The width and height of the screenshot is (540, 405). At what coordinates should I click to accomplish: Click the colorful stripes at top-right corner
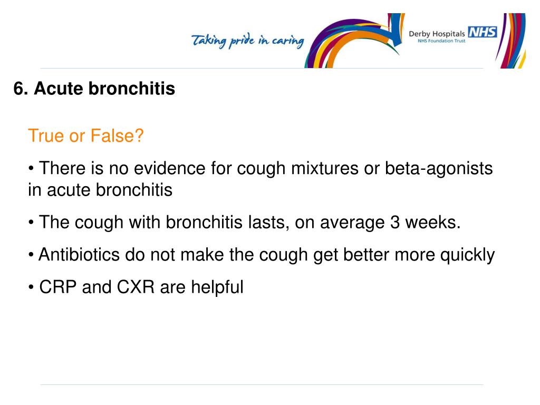point(510,41)
